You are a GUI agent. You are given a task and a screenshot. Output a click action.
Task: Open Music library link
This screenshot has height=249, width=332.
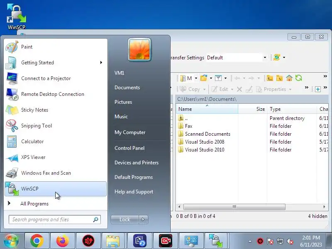pos(121,117)
